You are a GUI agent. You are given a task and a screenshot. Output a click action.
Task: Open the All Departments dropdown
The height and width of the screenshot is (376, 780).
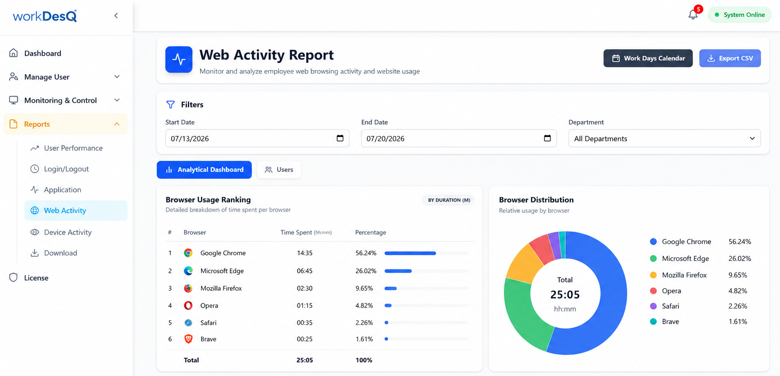664,139
